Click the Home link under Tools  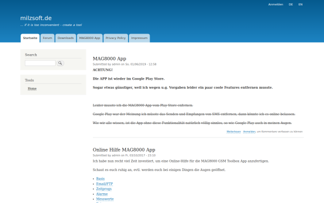32,88
